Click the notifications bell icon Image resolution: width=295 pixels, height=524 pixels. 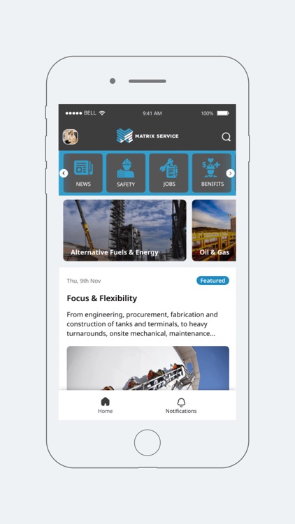tap(181, 402)
